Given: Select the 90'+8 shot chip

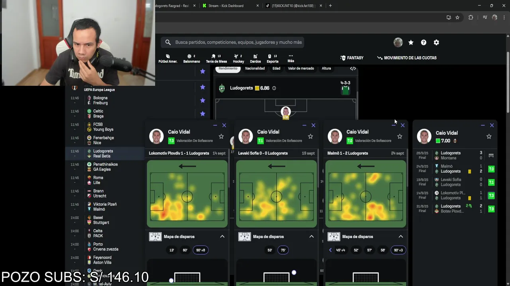Looking at the screenshot, I should pos(200,250).
